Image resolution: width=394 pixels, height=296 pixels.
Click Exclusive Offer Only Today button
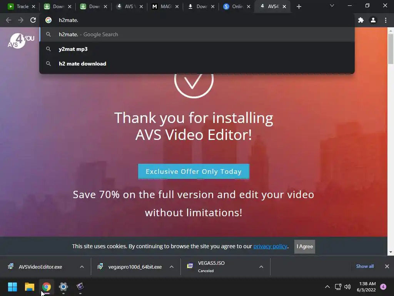pyautogui.click(x=194, y=172)
